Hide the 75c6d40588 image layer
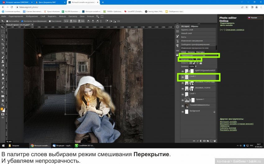The width and height of the screenshot is (264, 164). (183, 106)
